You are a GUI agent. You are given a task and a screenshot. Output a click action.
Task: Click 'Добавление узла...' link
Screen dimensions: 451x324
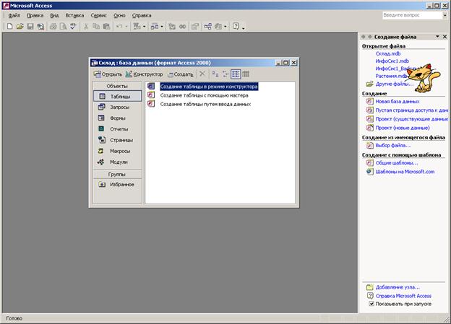click(398, 287)
